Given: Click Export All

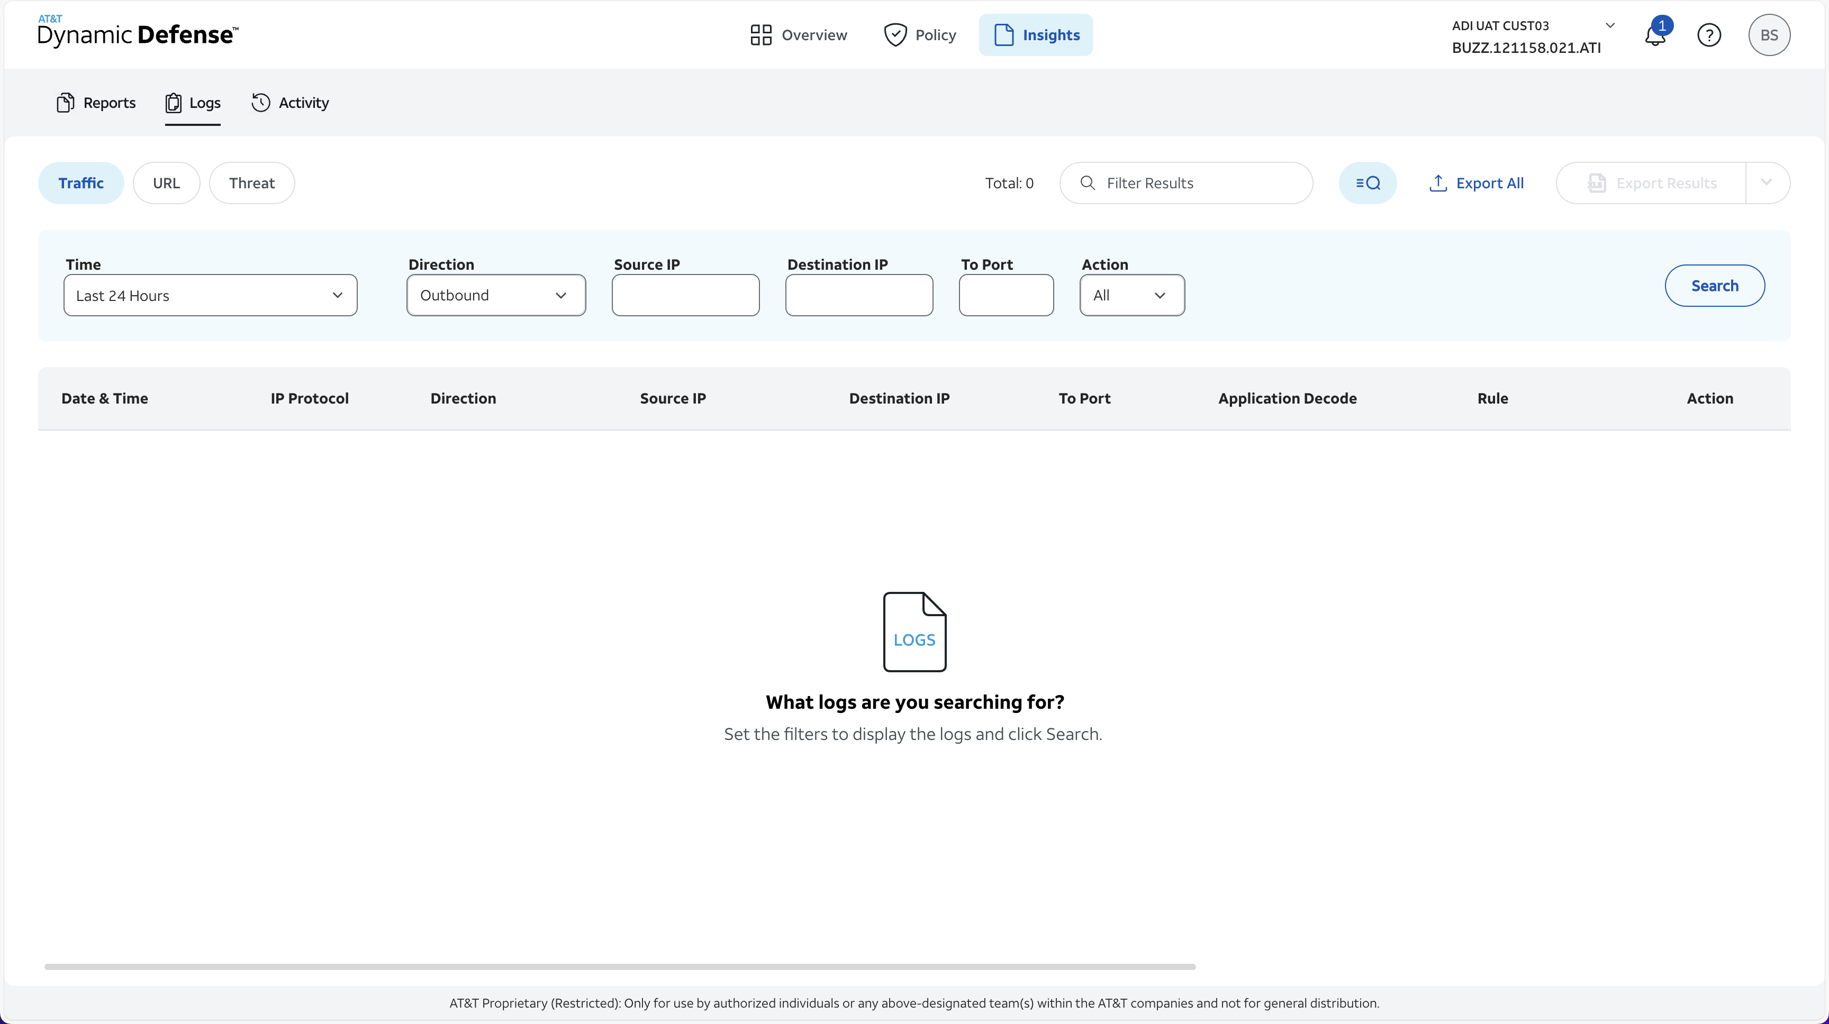Looking at the screenshot, I should (x=1476, y=183).
